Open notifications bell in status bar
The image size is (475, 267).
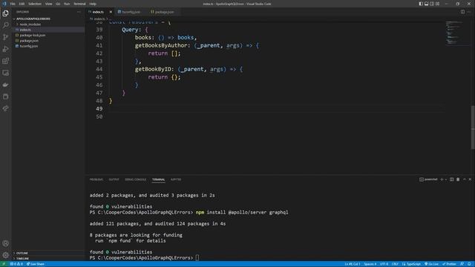(469, 264)
